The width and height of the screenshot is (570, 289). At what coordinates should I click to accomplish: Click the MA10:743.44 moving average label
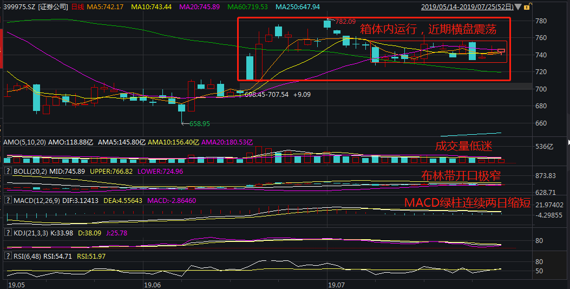[151, 7]
